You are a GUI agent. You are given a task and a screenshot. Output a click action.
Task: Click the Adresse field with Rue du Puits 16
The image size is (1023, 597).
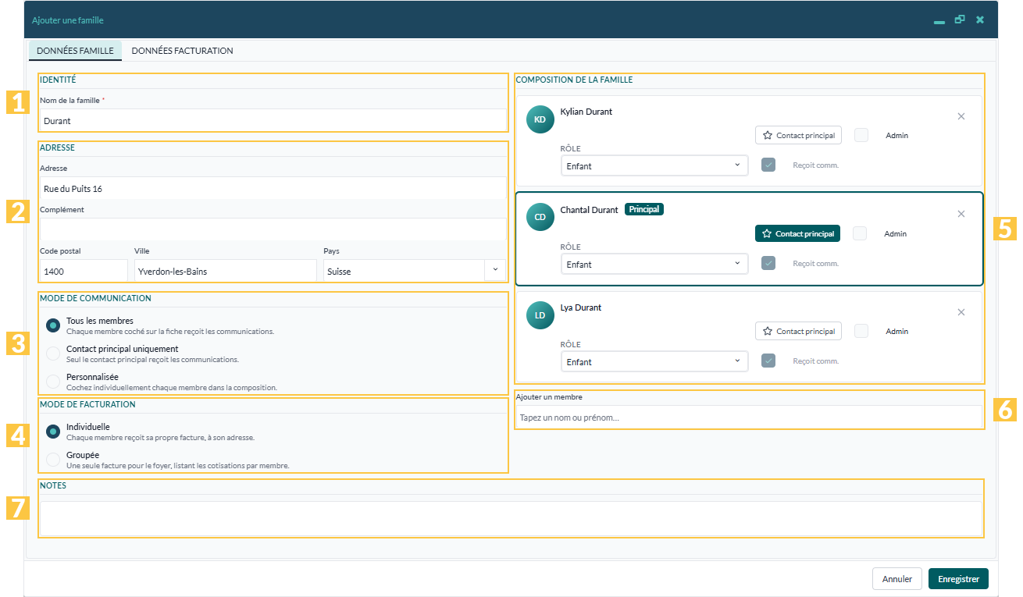coord(273,189)
